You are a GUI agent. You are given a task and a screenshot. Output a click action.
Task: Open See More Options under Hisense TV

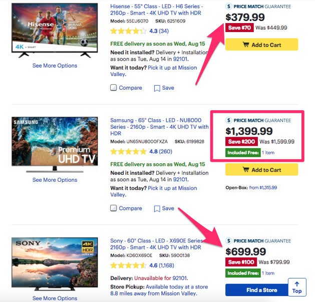tap(55, 66)
